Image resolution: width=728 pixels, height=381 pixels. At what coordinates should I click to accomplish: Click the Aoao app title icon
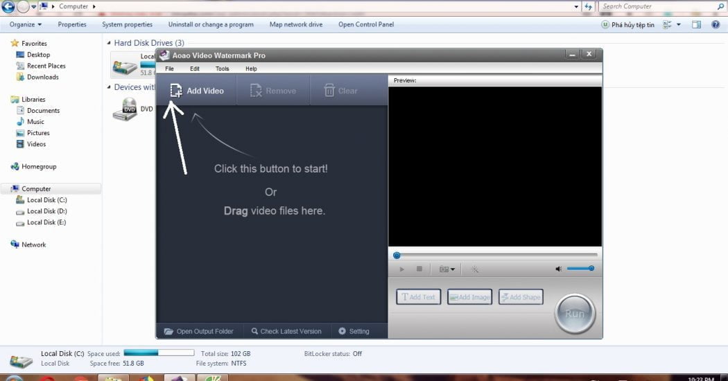164,55
